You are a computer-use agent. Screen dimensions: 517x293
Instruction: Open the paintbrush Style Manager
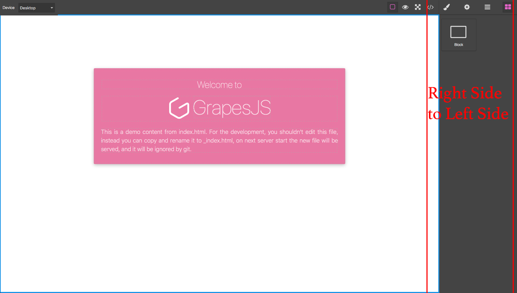click(x=447, y=7)
